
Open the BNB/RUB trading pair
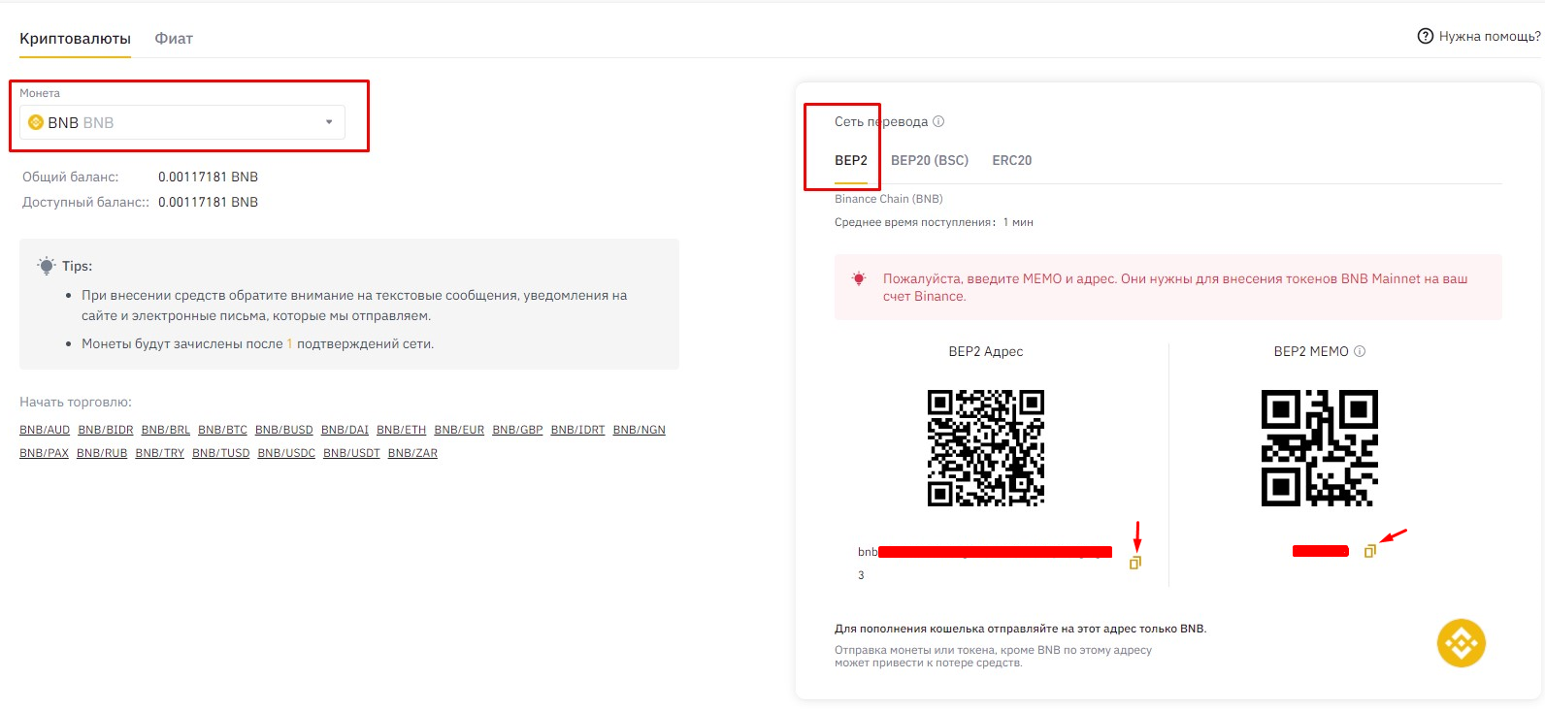[102, 453]
